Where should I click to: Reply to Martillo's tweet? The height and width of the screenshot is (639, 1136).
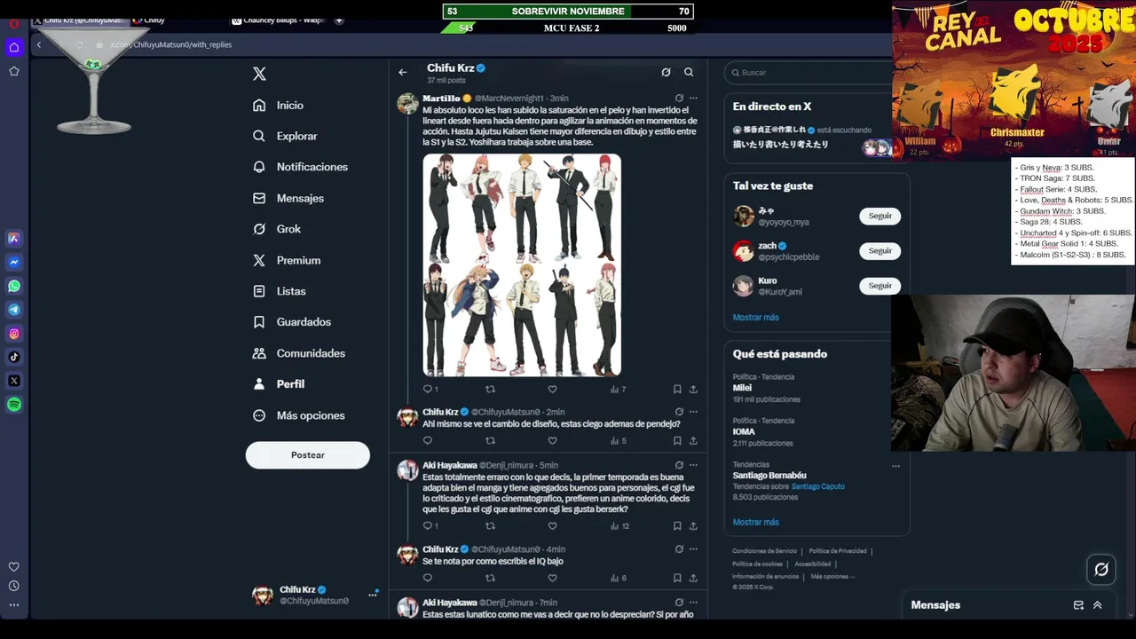pyautogui.click(x=428, y=389)
